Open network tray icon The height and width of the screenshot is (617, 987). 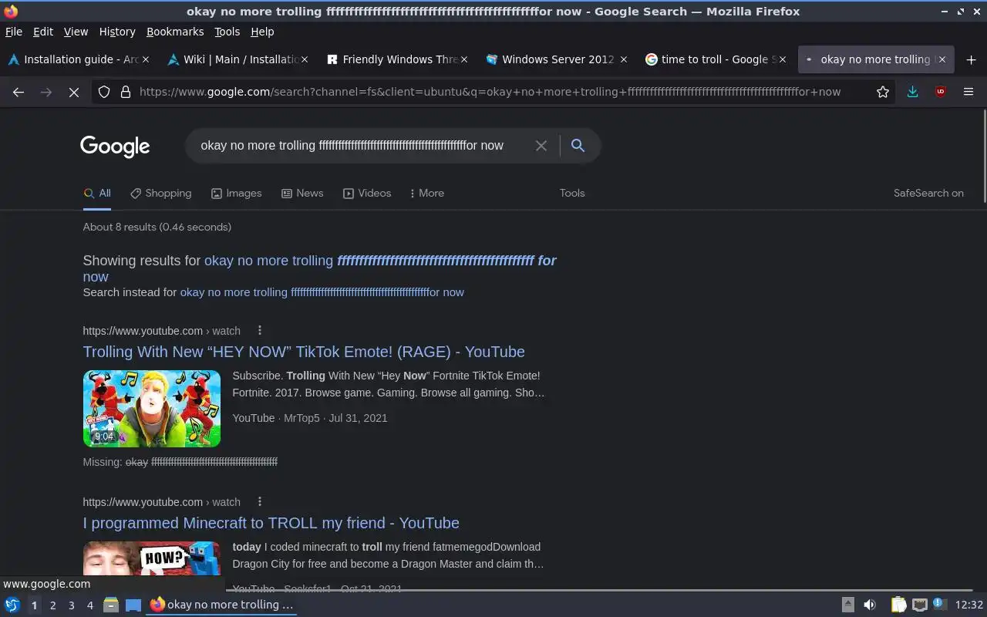[919, 605]
